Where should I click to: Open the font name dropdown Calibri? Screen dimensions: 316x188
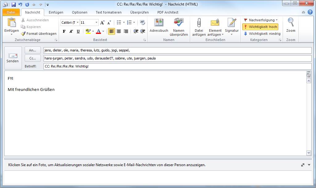[x=77, y=22]
